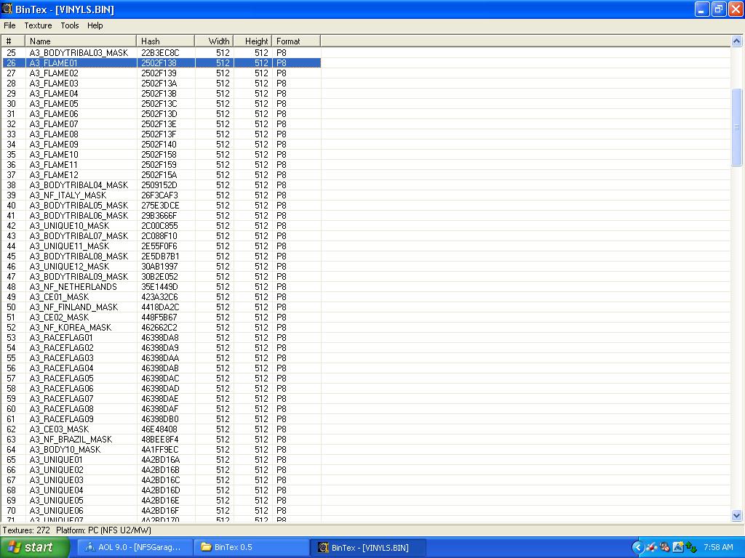
Task: Click hash value 2C00C855
Action: coord(159,226)
